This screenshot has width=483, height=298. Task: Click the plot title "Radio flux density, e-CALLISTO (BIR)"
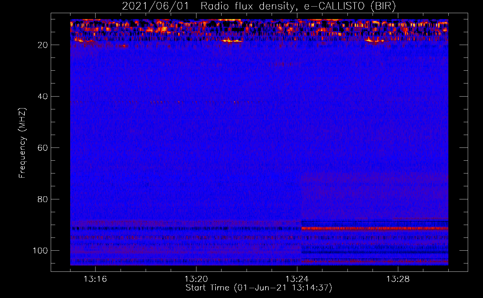point(298,6)
